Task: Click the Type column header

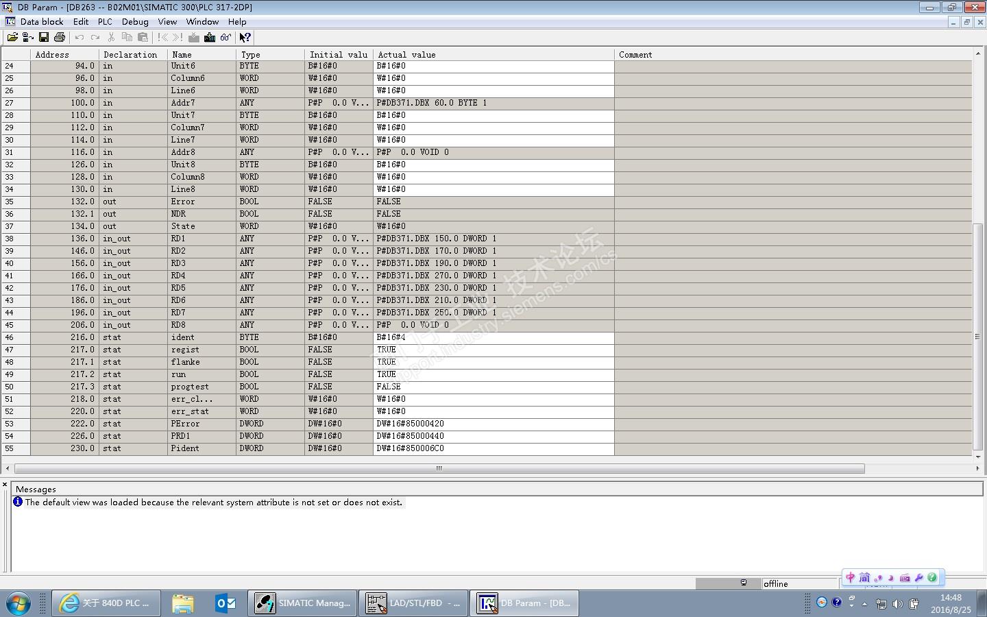Action: coord(271,54)
